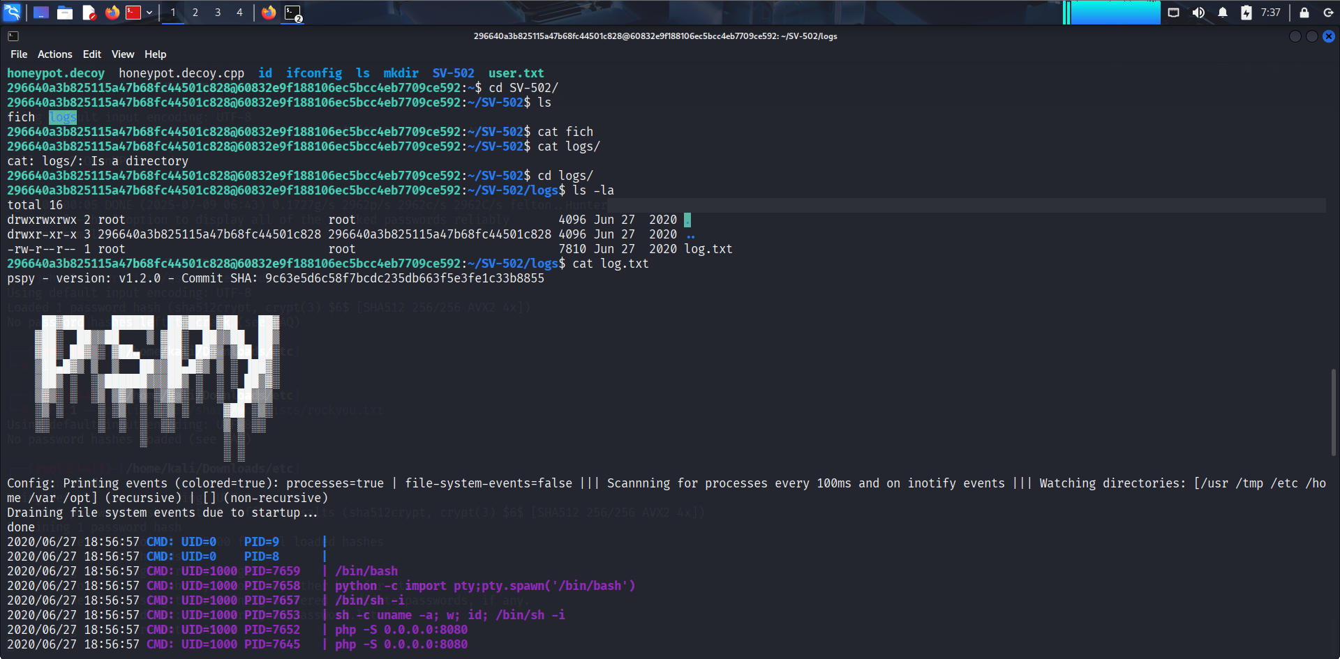Switch to workspace 1
Screen dimensions: 1340x659
tap(173, 13)
